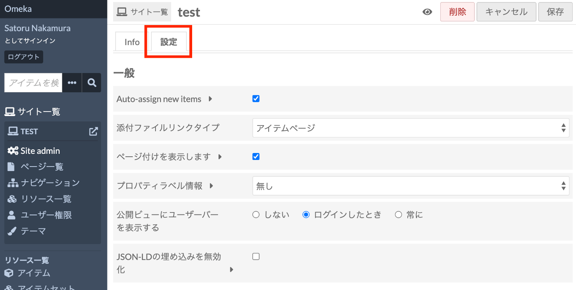Click the eye view site icon
Viewport: 576px width, 290px height.
coord(427,12)
